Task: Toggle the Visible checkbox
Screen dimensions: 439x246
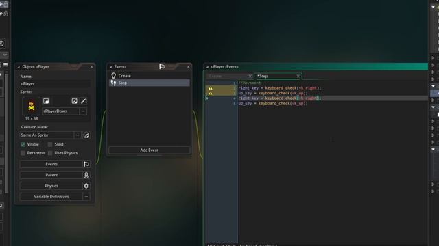Action: pyautogui.click(x=23, y=144)
